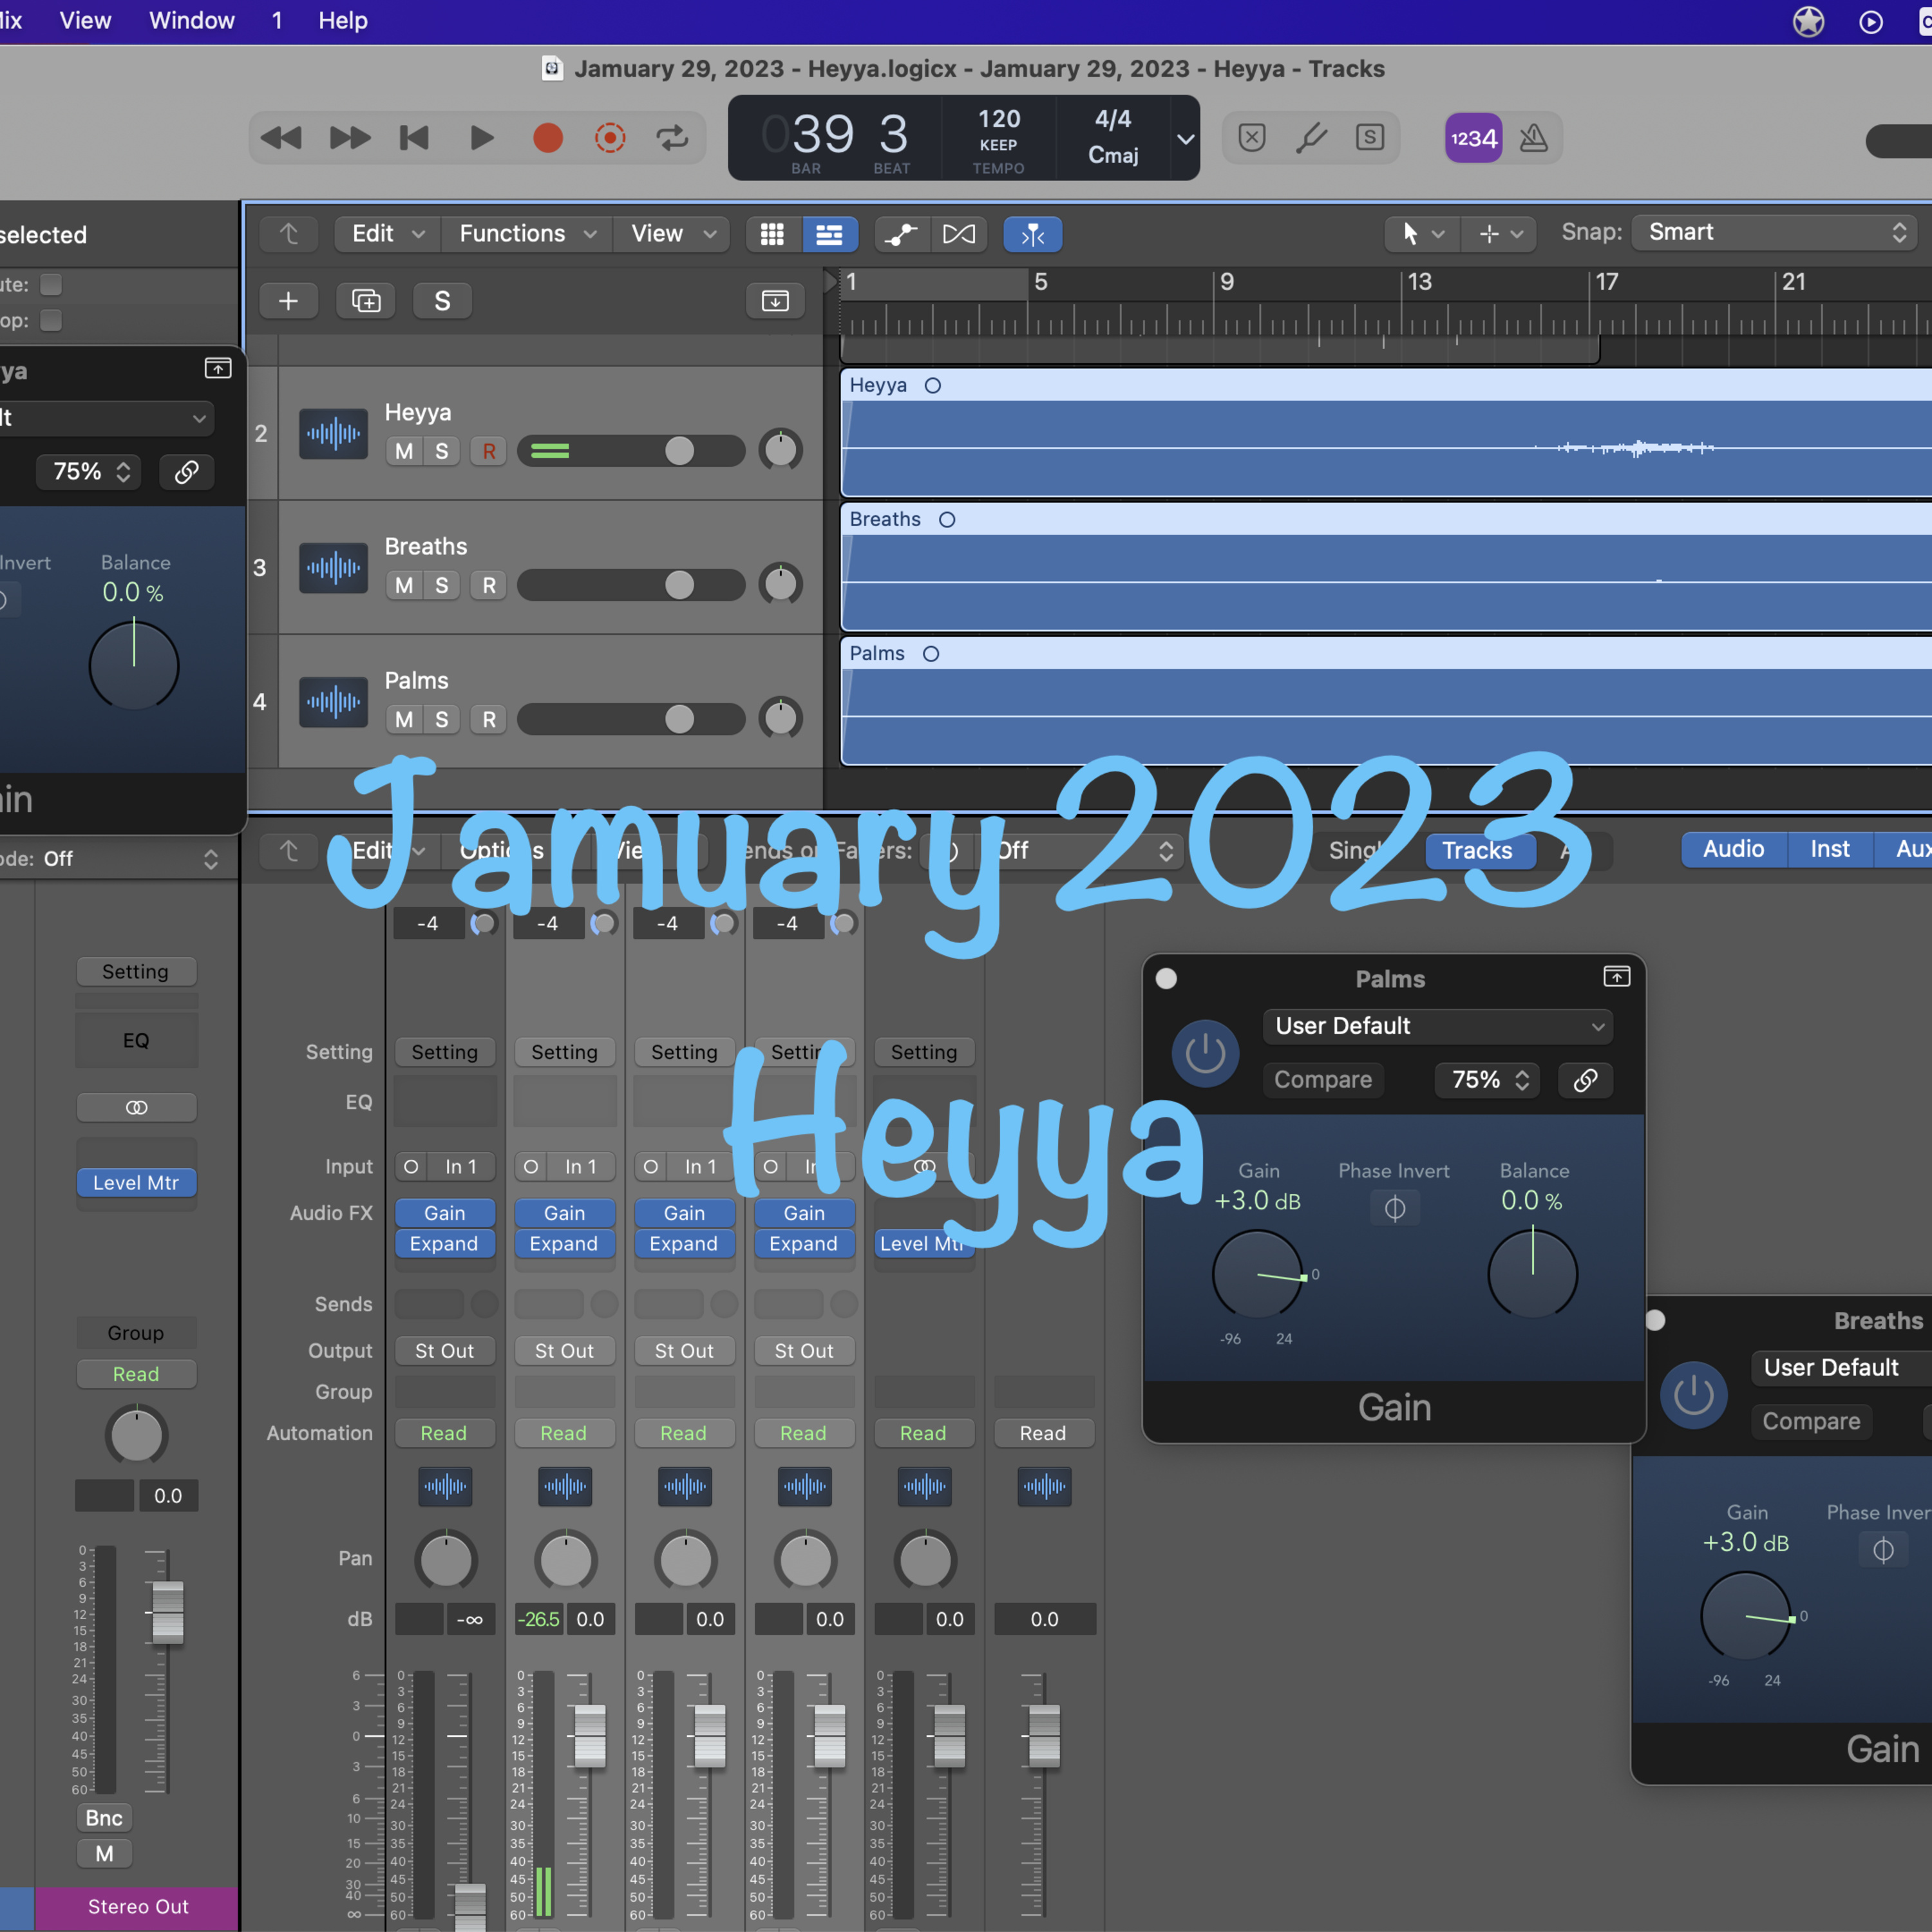1932x1932 pixels.
Task: Click Compare button in Palms plugin
Action: (1322, 1080)
